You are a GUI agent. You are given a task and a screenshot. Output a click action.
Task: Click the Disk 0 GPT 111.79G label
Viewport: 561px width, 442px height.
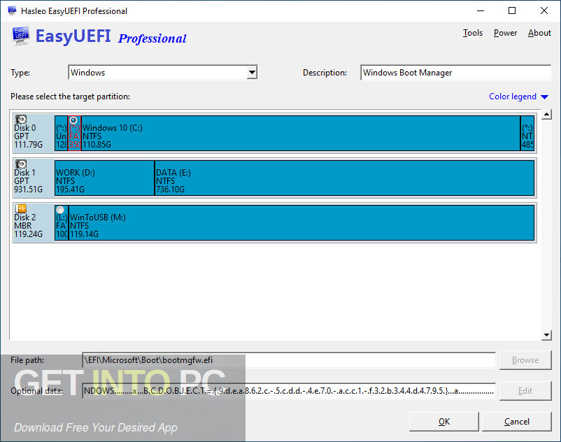click(28, 136)
